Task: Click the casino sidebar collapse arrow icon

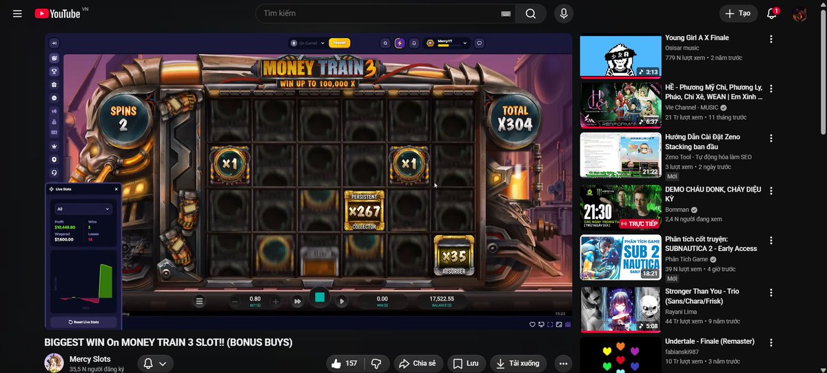Action: tap(54, 43)
